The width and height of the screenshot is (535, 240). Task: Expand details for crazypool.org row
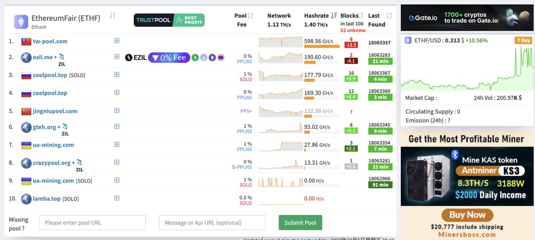[x=117, y=162]
